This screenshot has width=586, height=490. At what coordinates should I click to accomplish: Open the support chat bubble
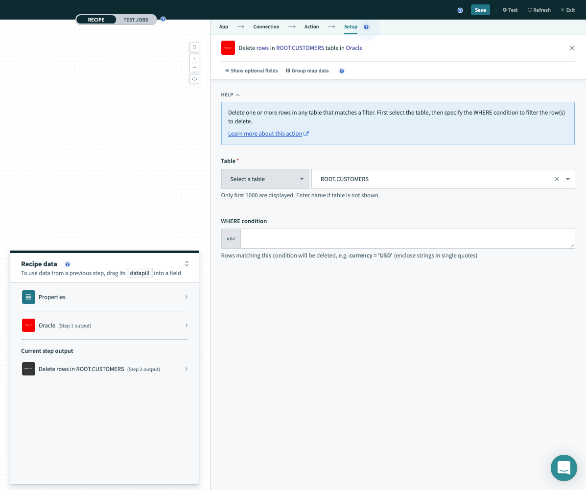[563, 467]
